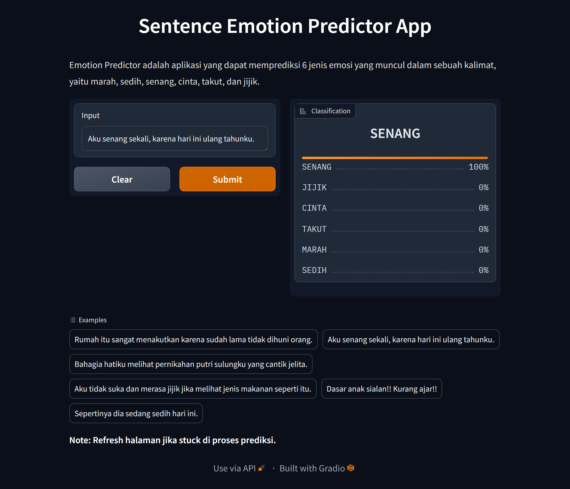This screenshot has height=489, width=570.
Task: Click the Clear button
Action: (122, 179)
